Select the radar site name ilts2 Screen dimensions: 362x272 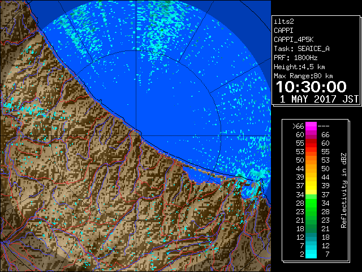click(x=284, y=22)
